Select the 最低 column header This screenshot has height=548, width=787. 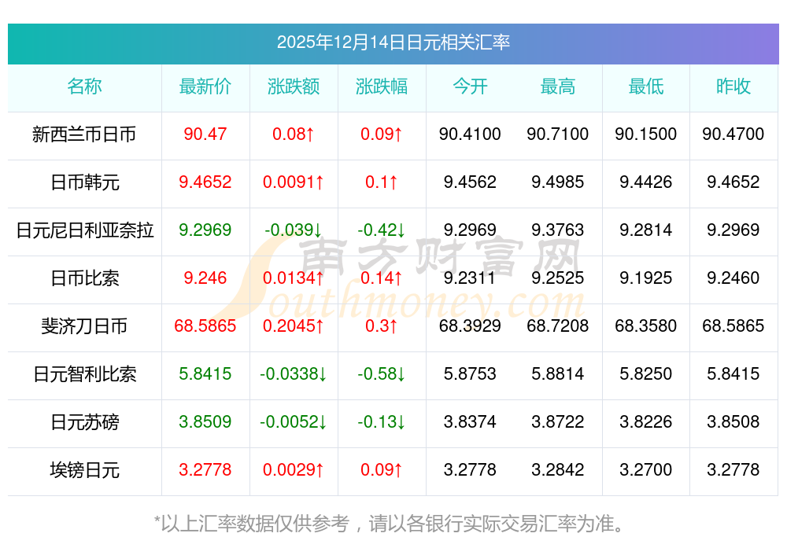click(646, 86)
